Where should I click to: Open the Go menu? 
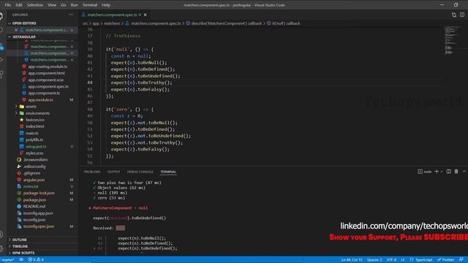pos(64,5)
